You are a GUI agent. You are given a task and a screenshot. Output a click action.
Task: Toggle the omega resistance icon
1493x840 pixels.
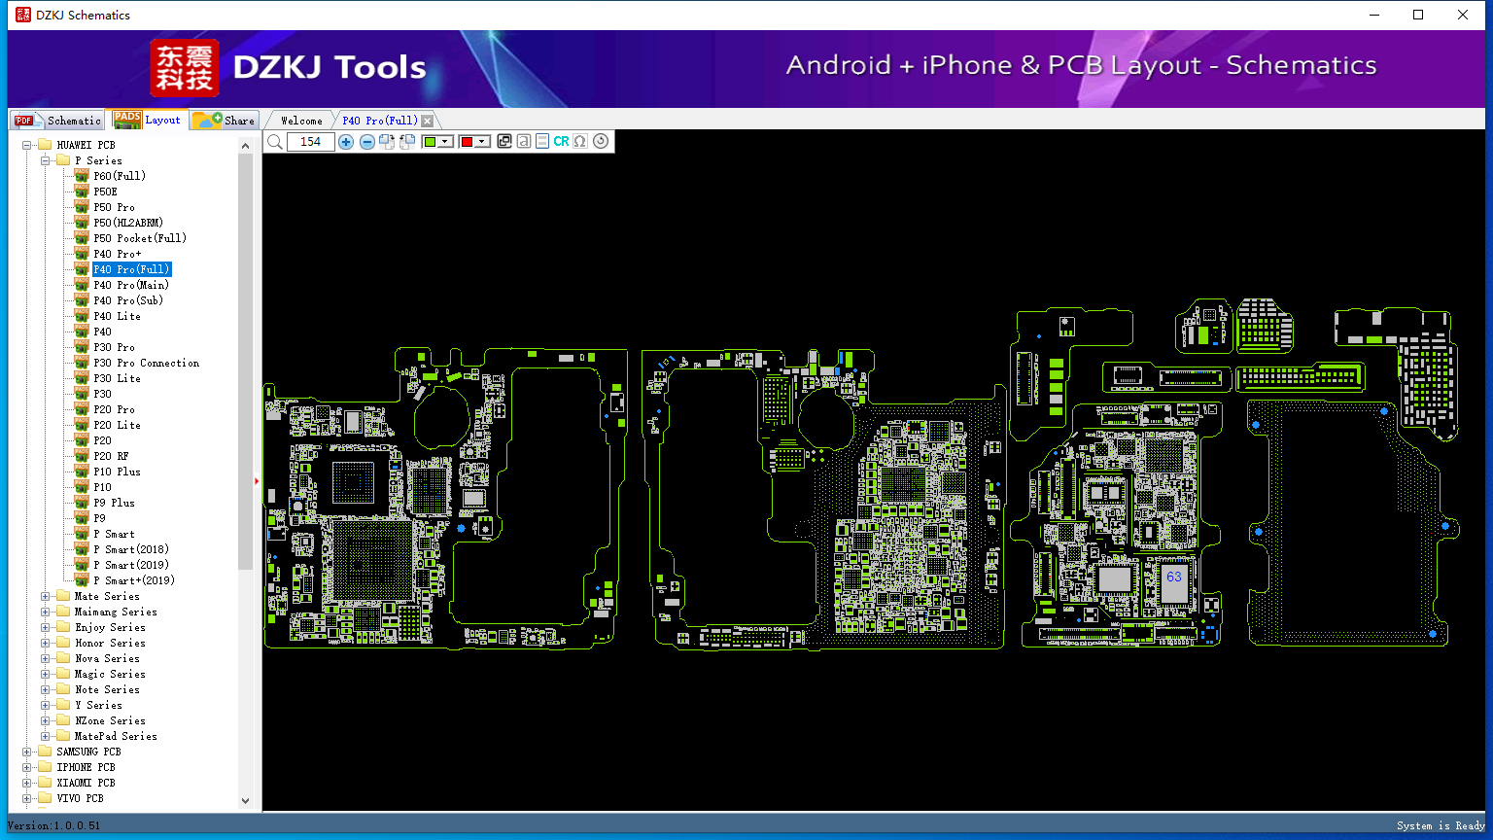[x=580, y=142]
